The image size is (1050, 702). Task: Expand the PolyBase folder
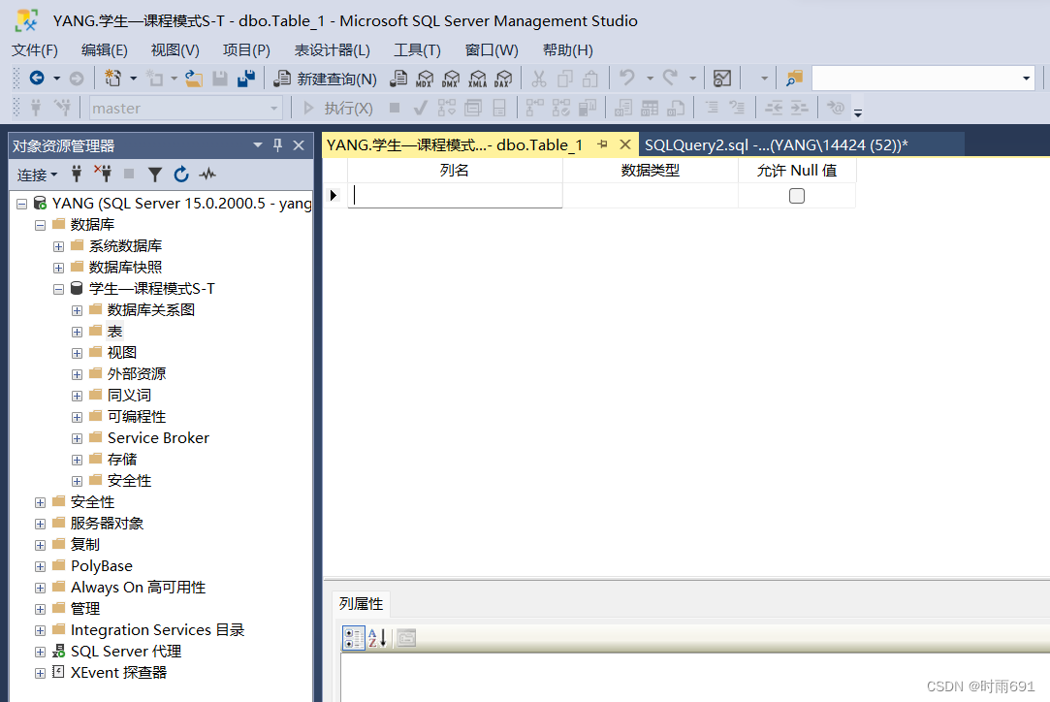(x=40, y=566)
